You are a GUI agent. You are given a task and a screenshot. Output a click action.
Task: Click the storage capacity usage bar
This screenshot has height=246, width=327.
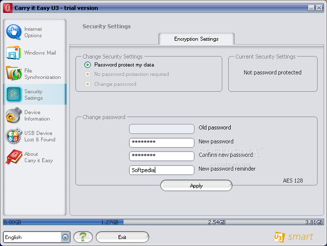pyautogui.click(x=163, y=222)
